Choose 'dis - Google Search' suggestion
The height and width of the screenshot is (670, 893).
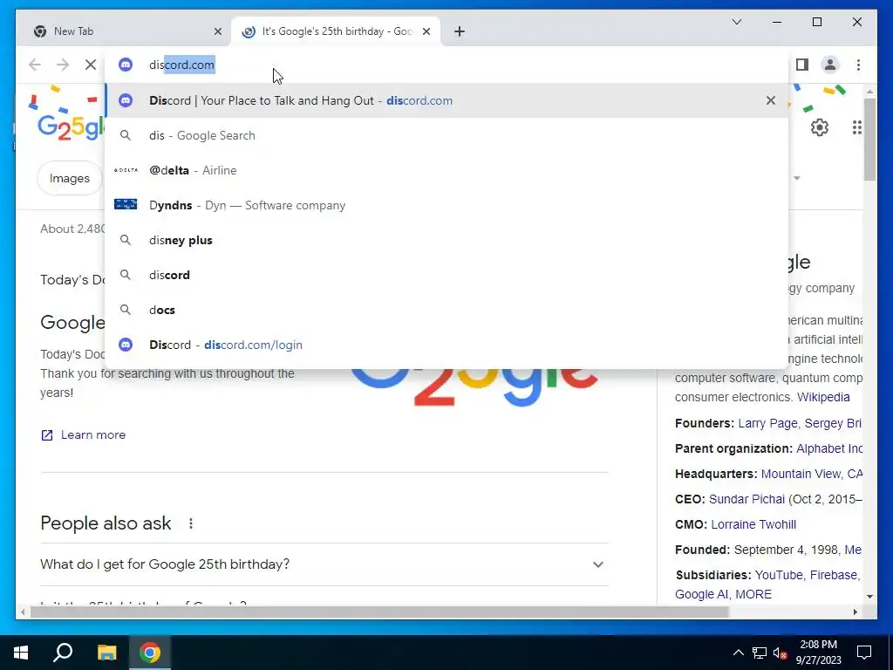click(446, 135)
